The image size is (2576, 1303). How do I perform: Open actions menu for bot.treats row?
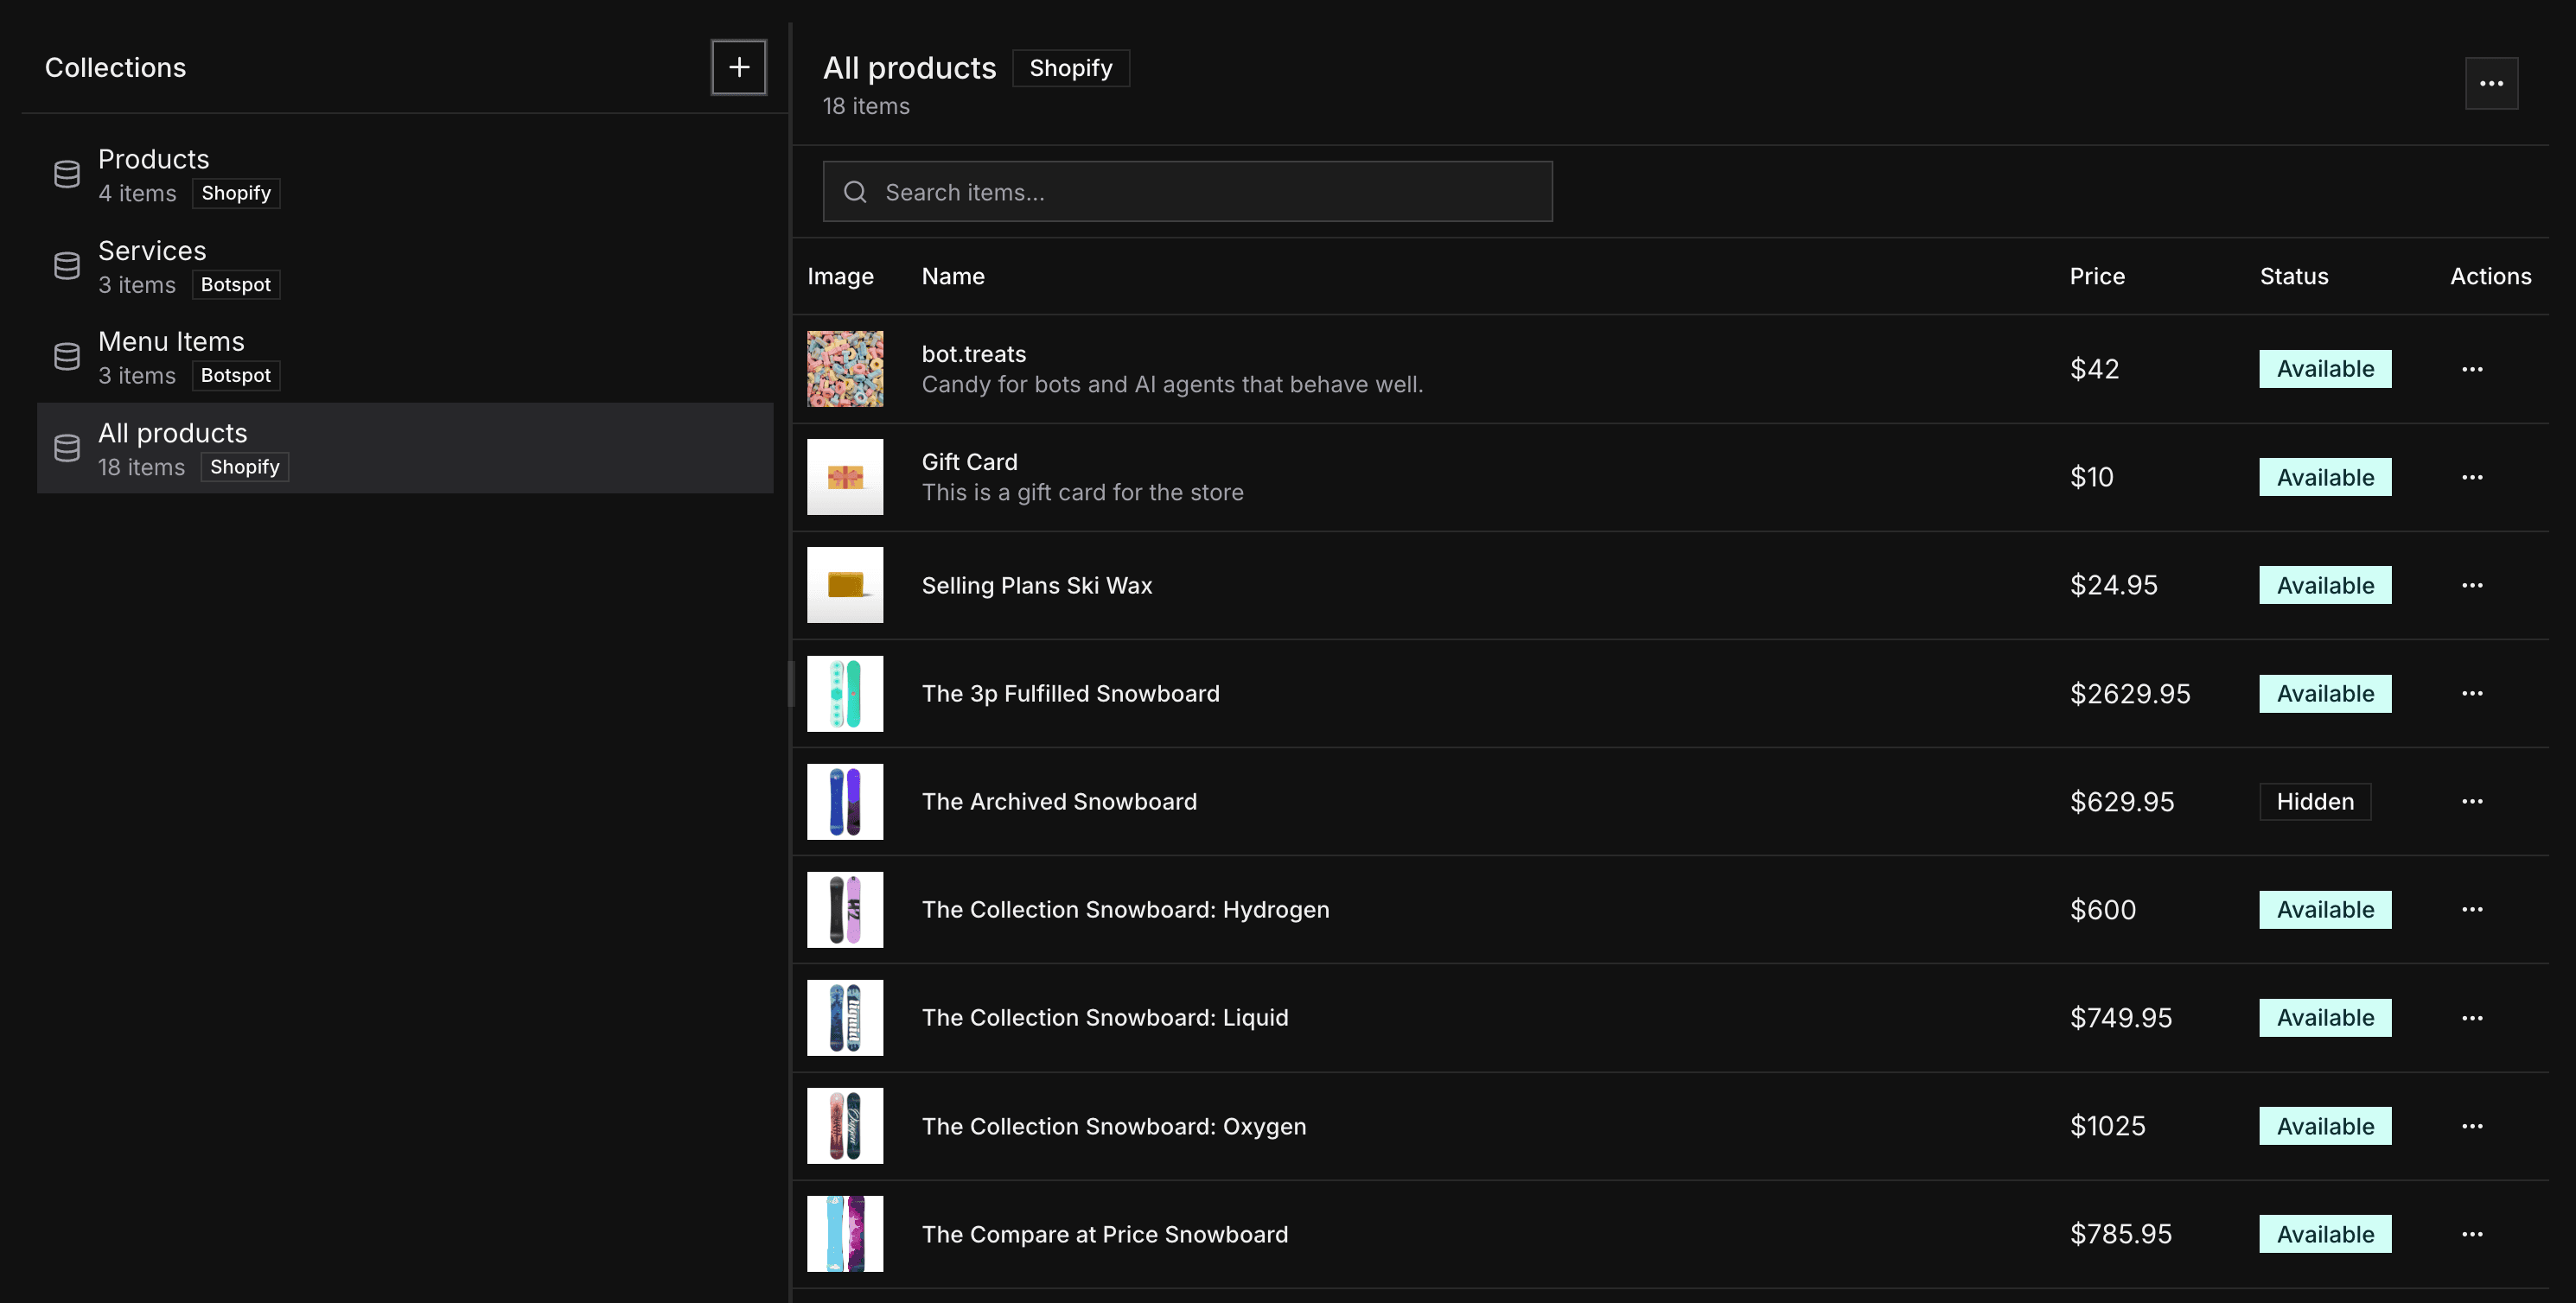coord(2471,369)
